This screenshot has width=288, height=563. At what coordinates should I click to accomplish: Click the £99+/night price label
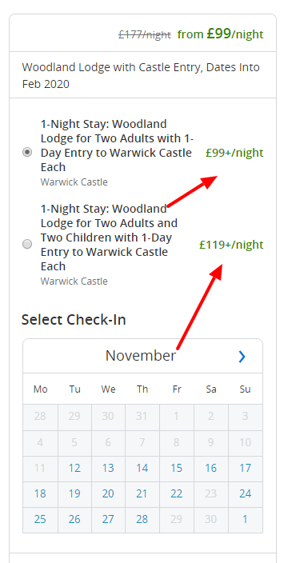coord(234,153)
